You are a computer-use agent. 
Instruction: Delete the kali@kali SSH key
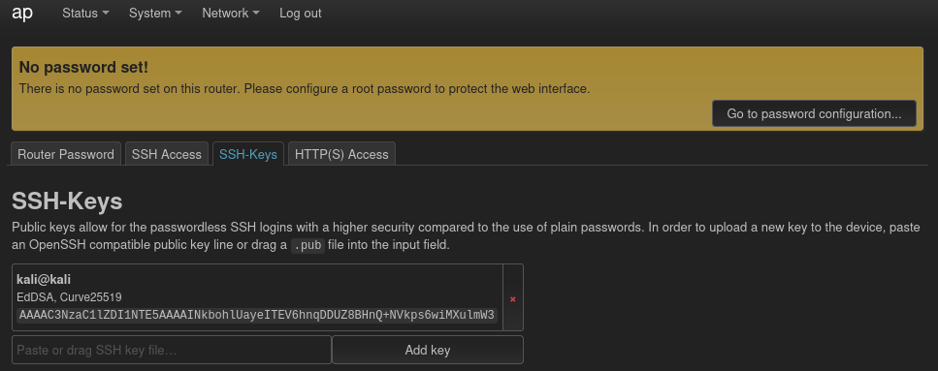[513, 298]
